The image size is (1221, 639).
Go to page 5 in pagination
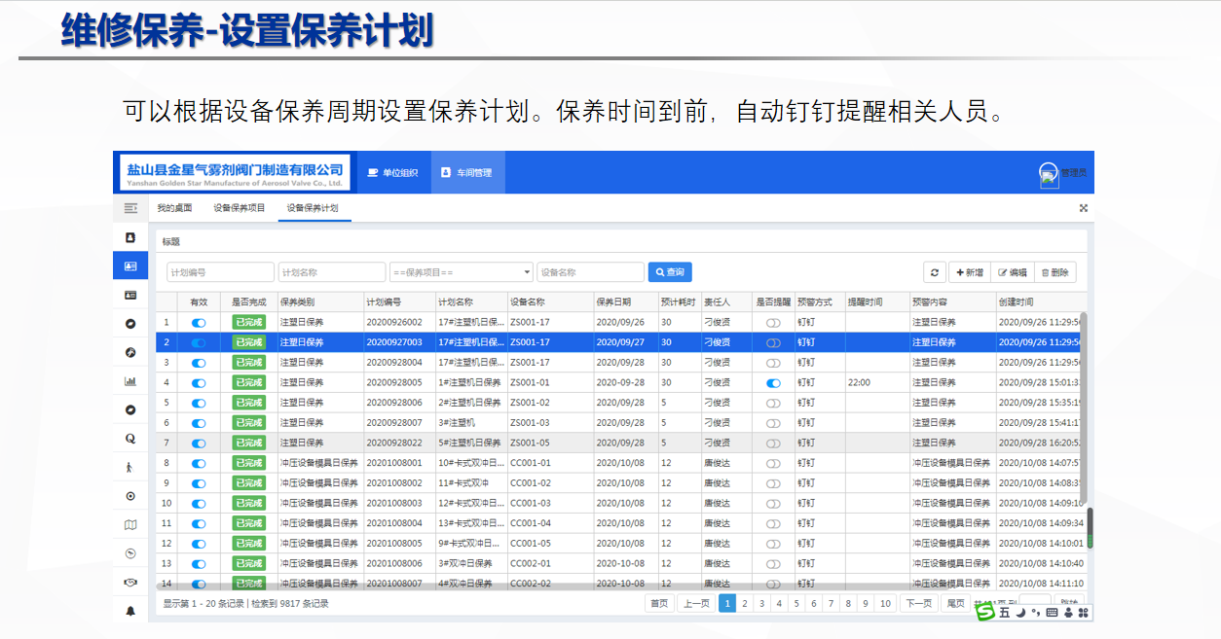coord(796,603)
